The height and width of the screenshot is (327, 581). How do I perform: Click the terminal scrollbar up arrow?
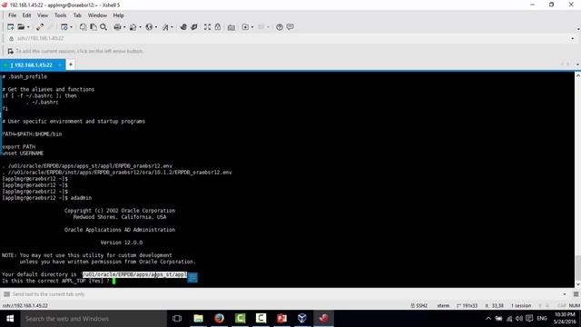pyautogui.click(x=577, y=75)
